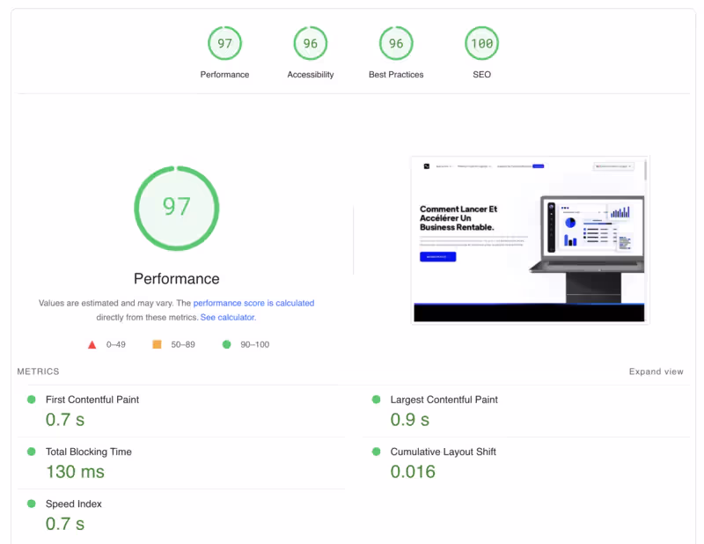Select the Performance label under the top gauge

point(224,75)
